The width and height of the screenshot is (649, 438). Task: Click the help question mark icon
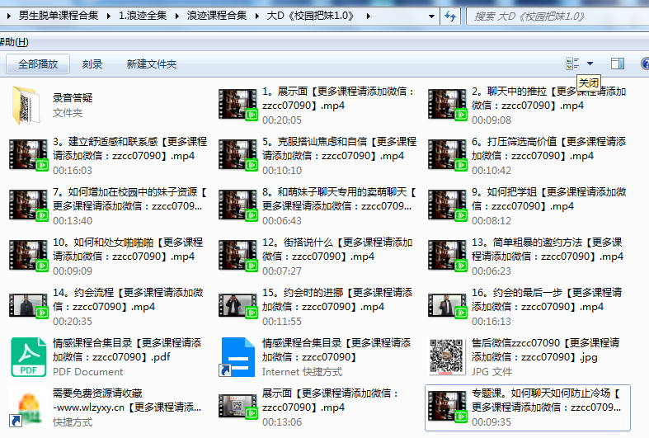(x=645, y=64)
